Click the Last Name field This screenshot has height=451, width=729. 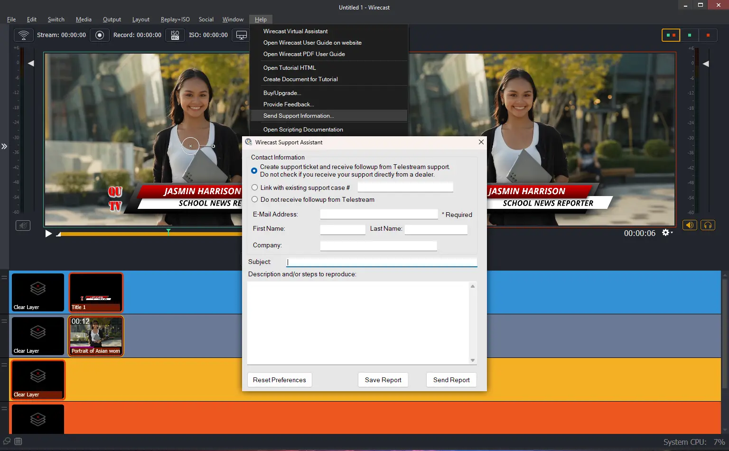436,230
